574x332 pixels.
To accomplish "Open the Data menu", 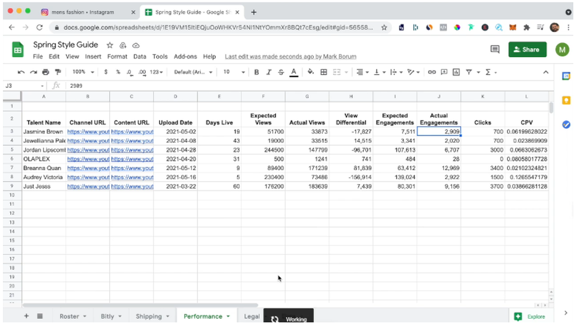I will coord(139,56).
